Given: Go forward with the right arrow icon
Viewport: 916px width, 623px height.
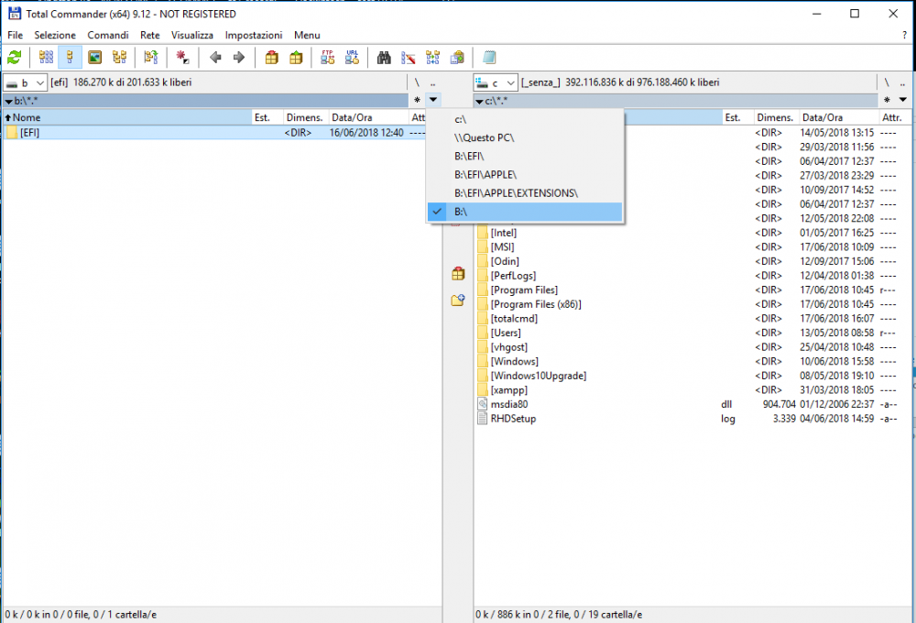Looking at the screenshot, I should point(239,58).
